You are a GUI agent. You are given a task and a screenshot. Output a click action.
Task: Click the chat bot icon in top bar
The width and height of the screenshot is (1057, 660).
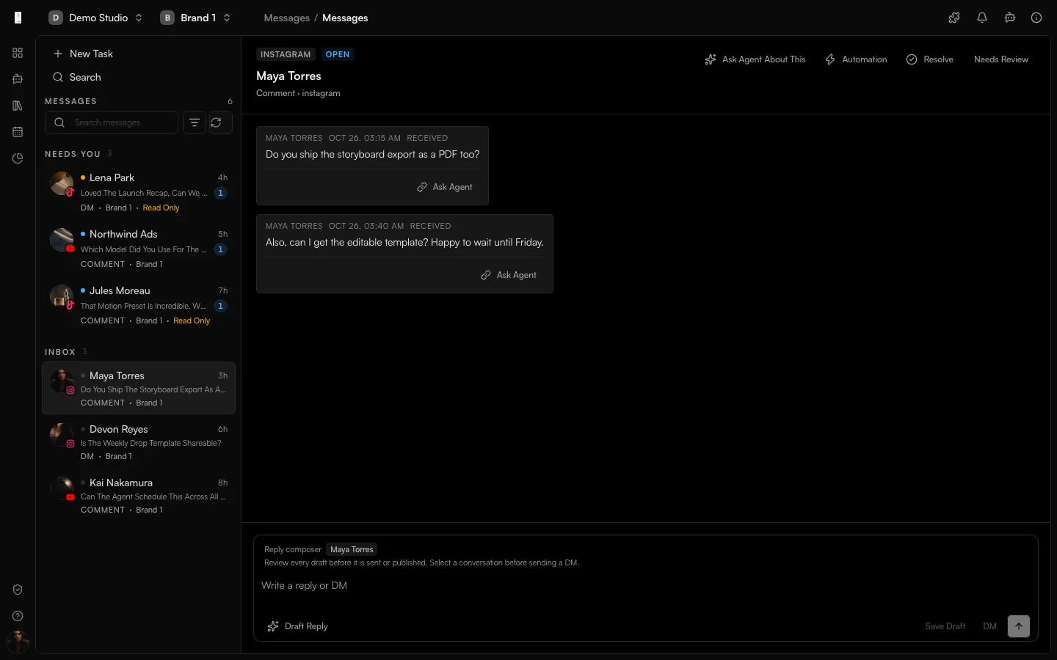(1010, 18)
